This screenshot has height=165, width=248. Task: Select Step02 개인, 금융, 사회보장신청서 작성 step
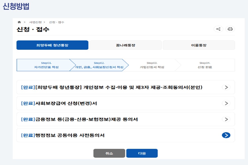click(99, 65)
